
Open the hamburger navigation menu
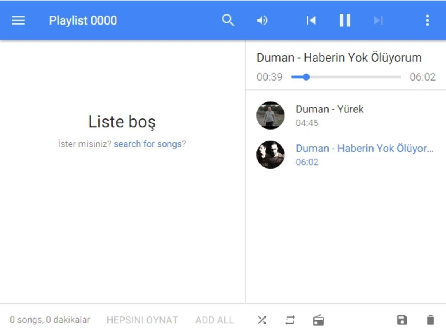tap(18, 20)
